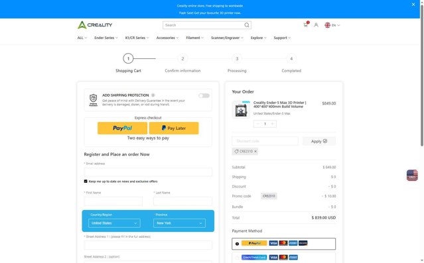Click the US flag floating region icon
Screen dimensions: 424x263
[x=412, y=176]
